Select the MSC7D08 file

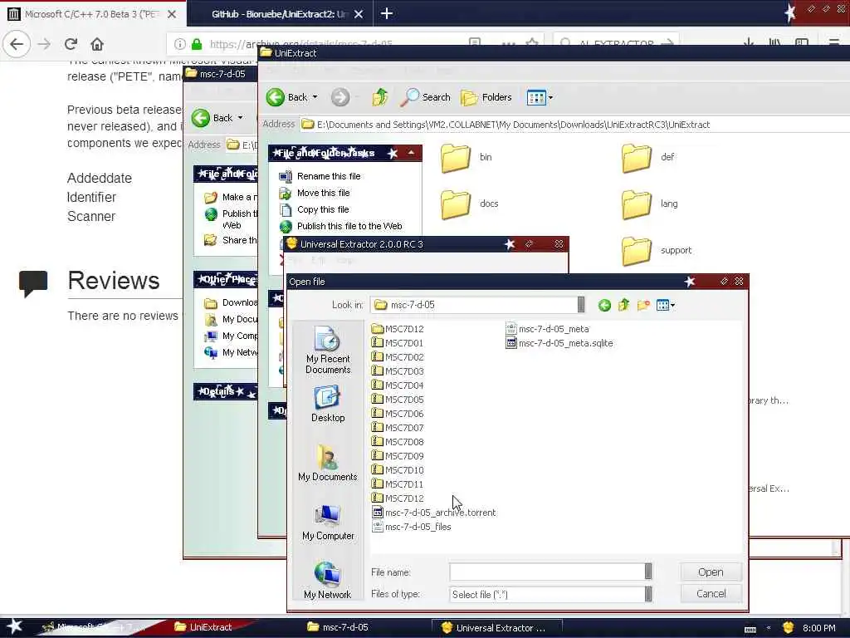[x=398, y=442]
